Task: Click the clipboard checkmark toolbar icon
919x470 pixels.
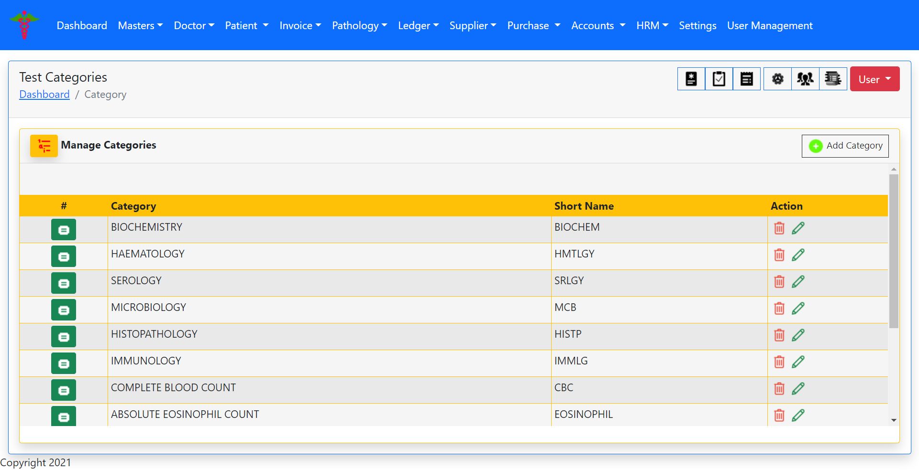Action: (719, 79)
